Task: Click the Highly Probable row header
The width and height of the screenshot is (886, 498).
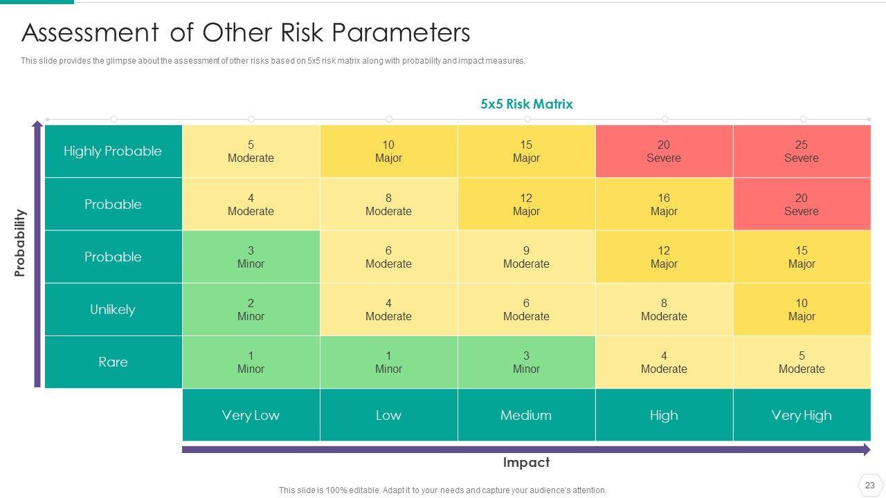Action: coord(113,151)
